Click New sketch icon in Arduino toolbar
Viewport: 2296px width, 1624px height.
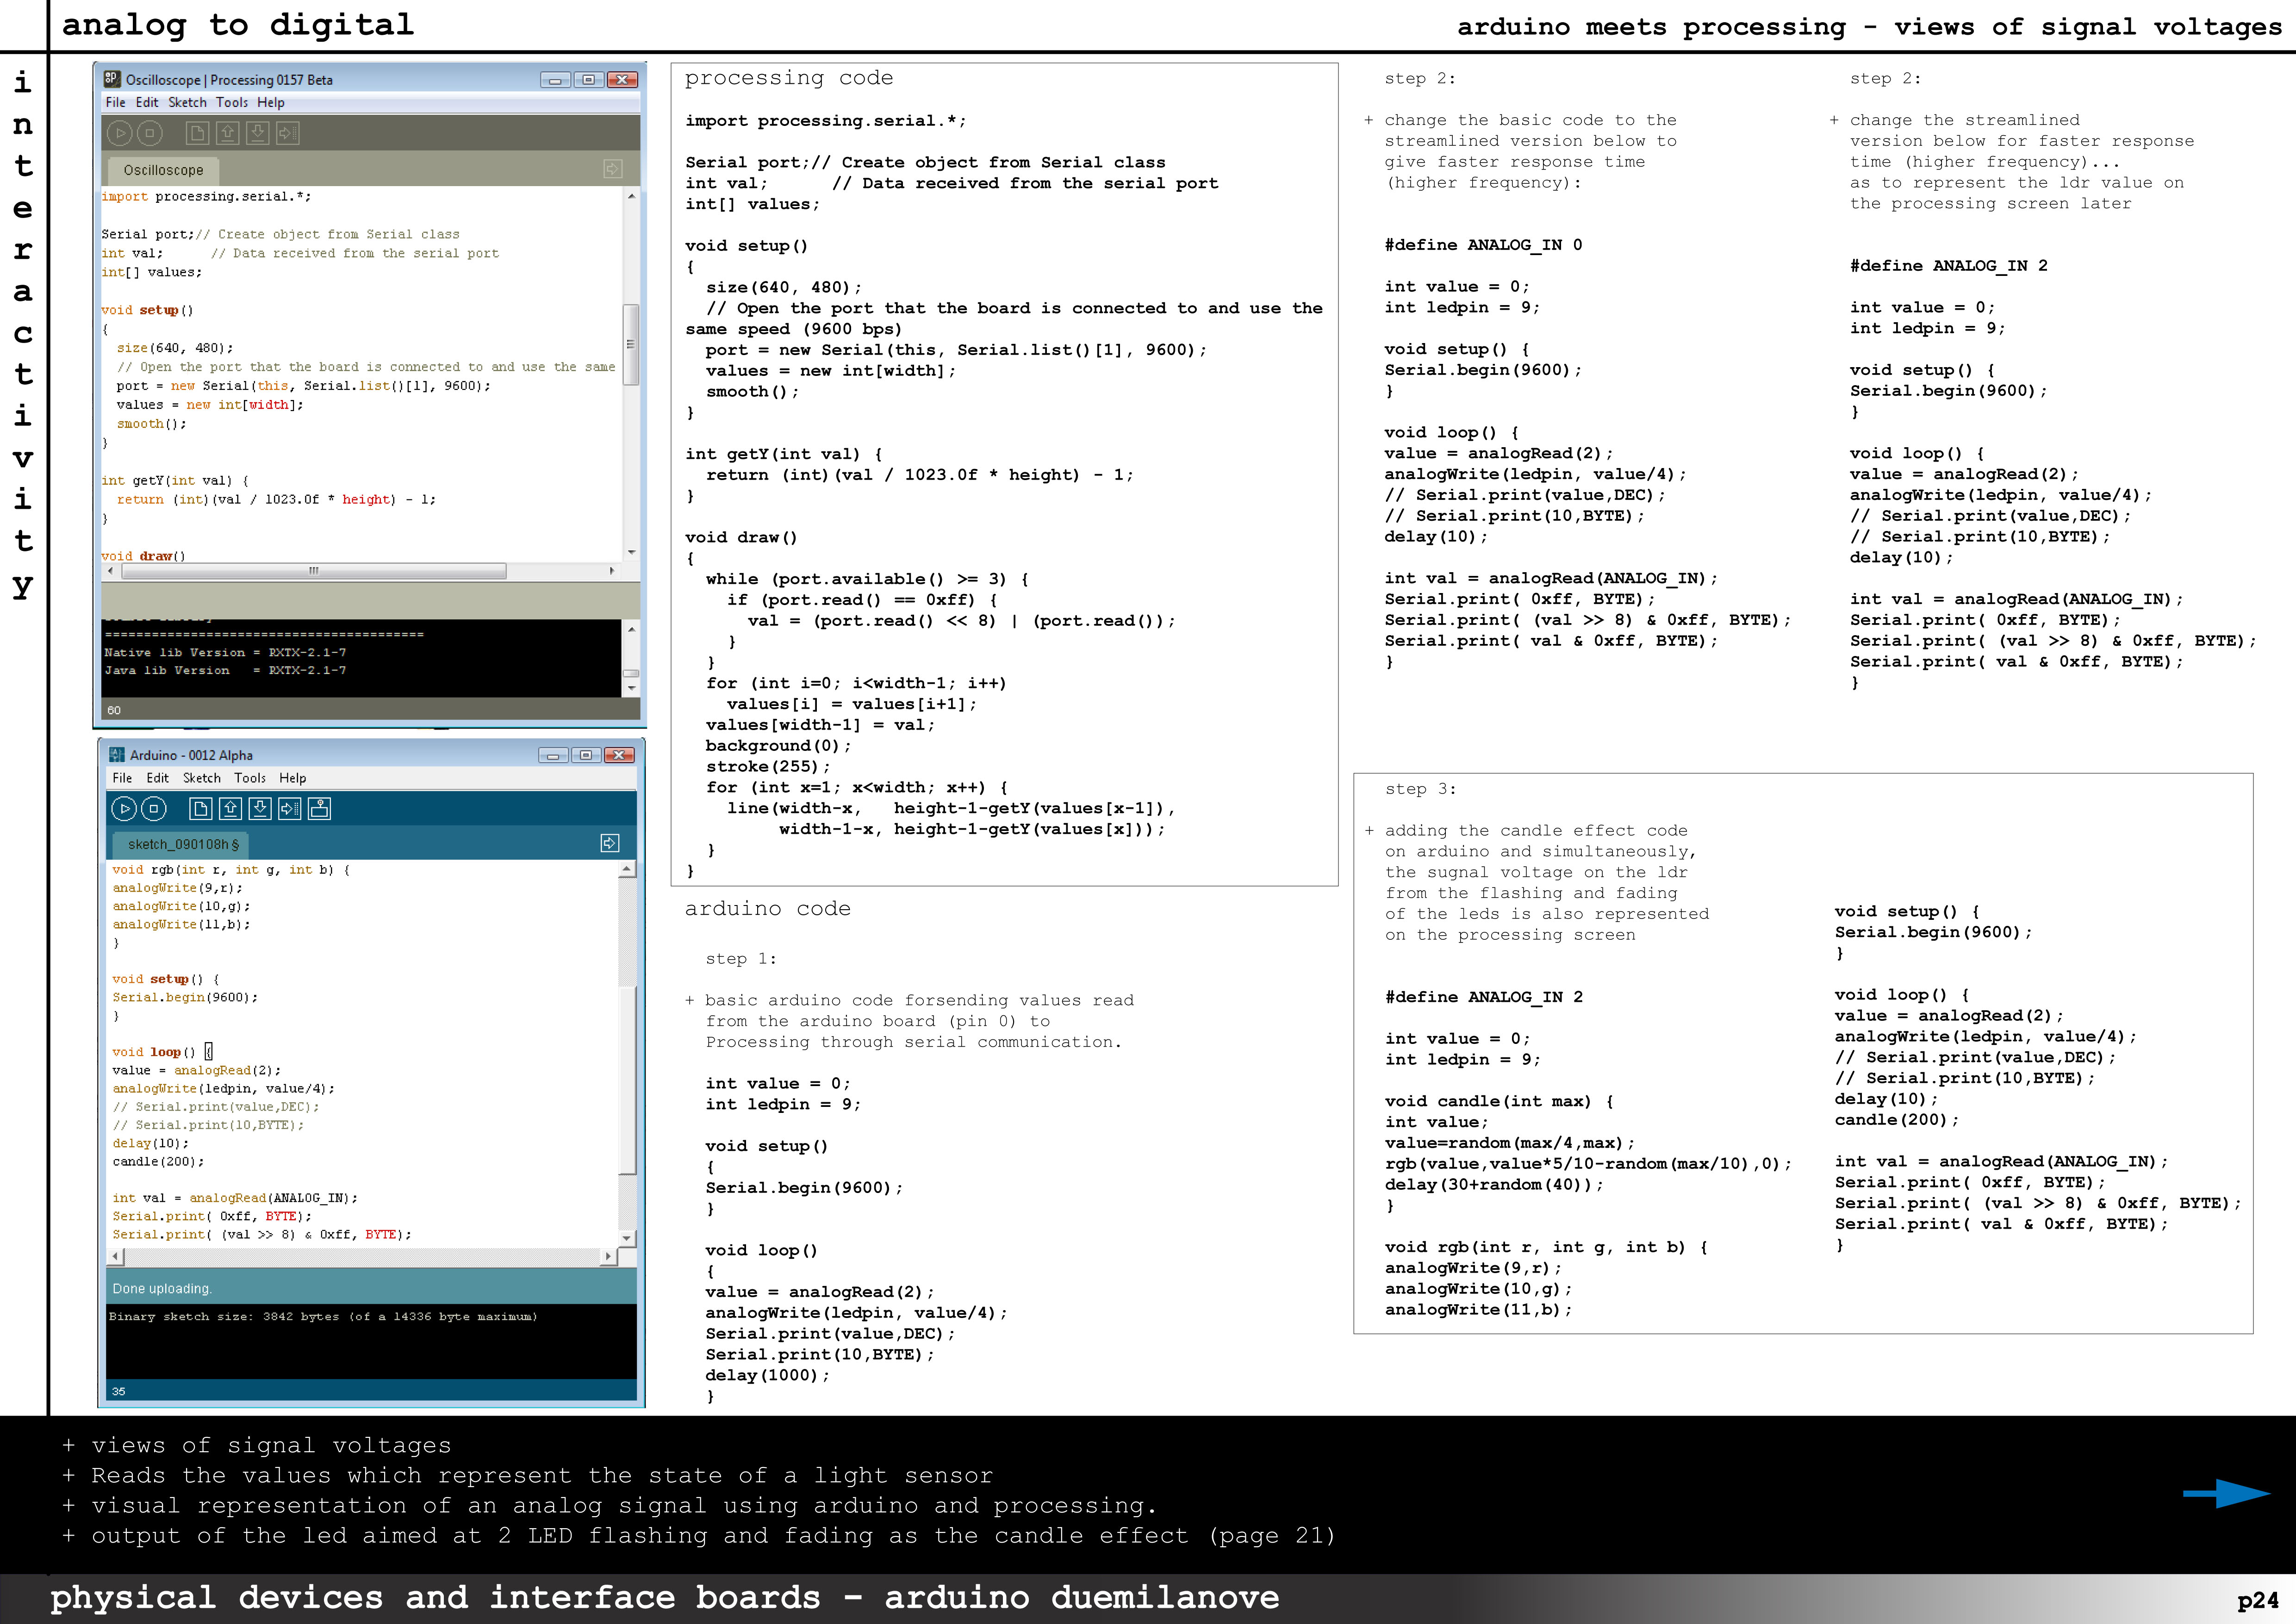click(x=200, y=809)
